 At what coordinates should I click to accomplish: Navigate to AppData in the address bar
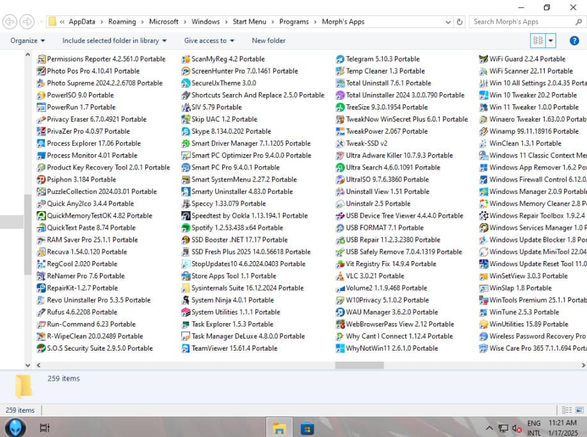coord(82,22)
